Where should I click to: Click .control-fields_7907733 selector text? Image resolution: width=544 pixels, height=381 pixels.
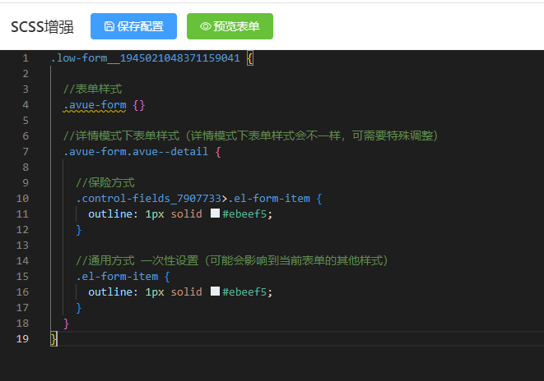pos(148,199)
